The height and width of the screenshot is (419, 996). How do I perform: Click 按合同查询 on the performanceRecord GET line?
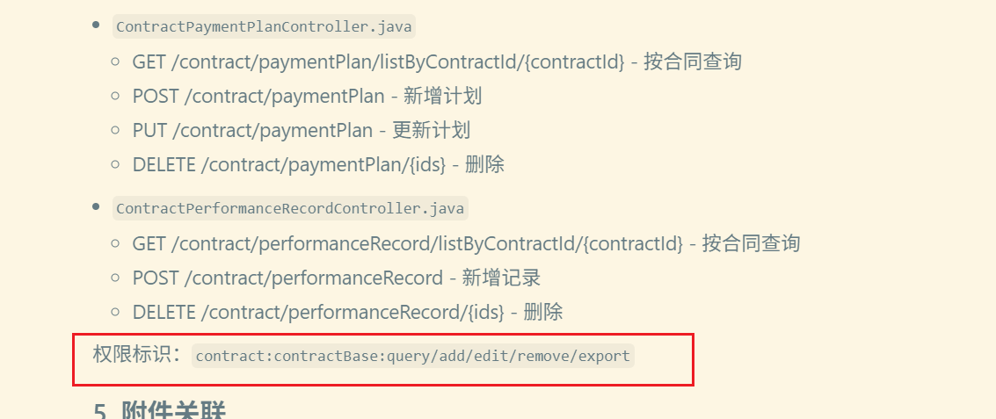(x=751, y=243)
